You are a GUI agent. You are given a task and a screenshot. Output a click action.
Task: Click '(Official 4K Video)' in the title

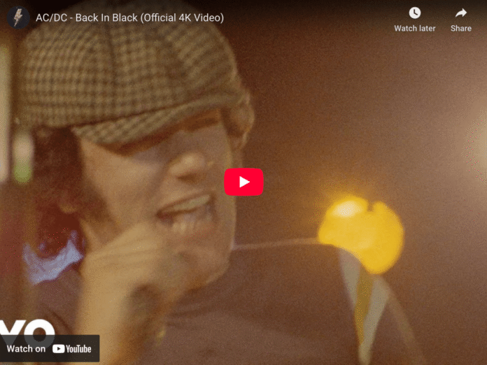click(182, 17)
